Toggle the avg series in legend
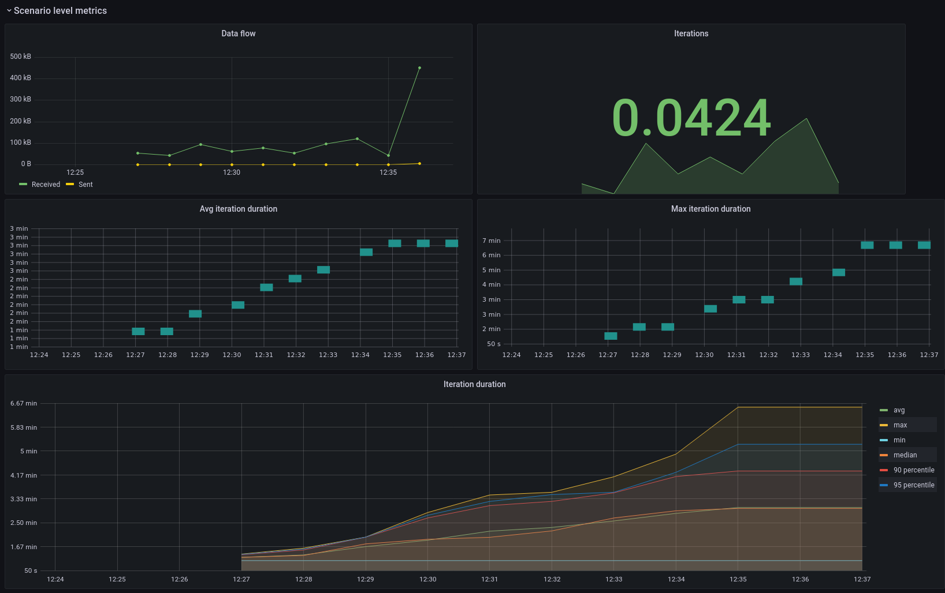 [x=899, y=410]
